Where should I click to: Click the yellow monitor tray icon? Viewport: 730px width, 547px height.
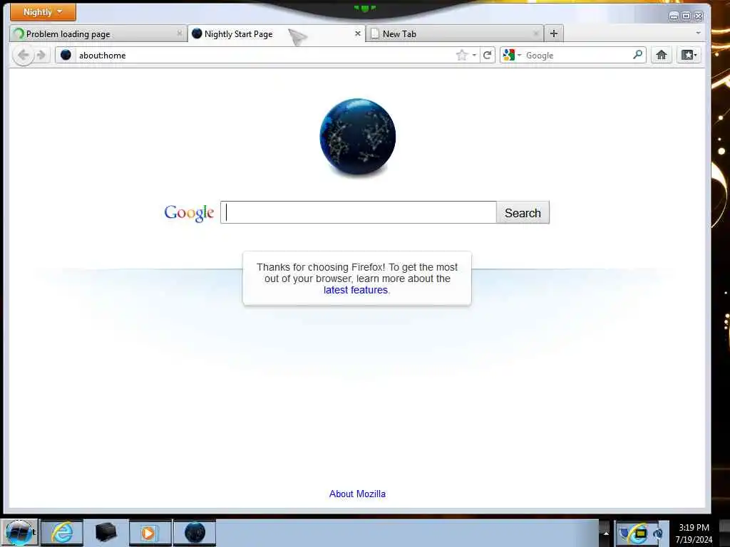641,534
